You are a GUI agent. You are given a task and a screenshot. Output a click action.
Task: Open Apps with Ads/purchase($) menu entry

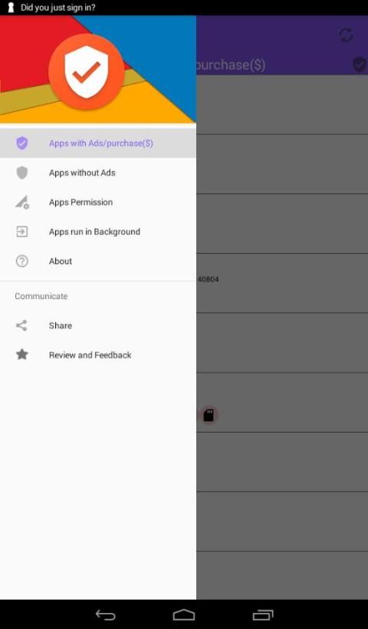pyautogui.click(x=98, y=143)
